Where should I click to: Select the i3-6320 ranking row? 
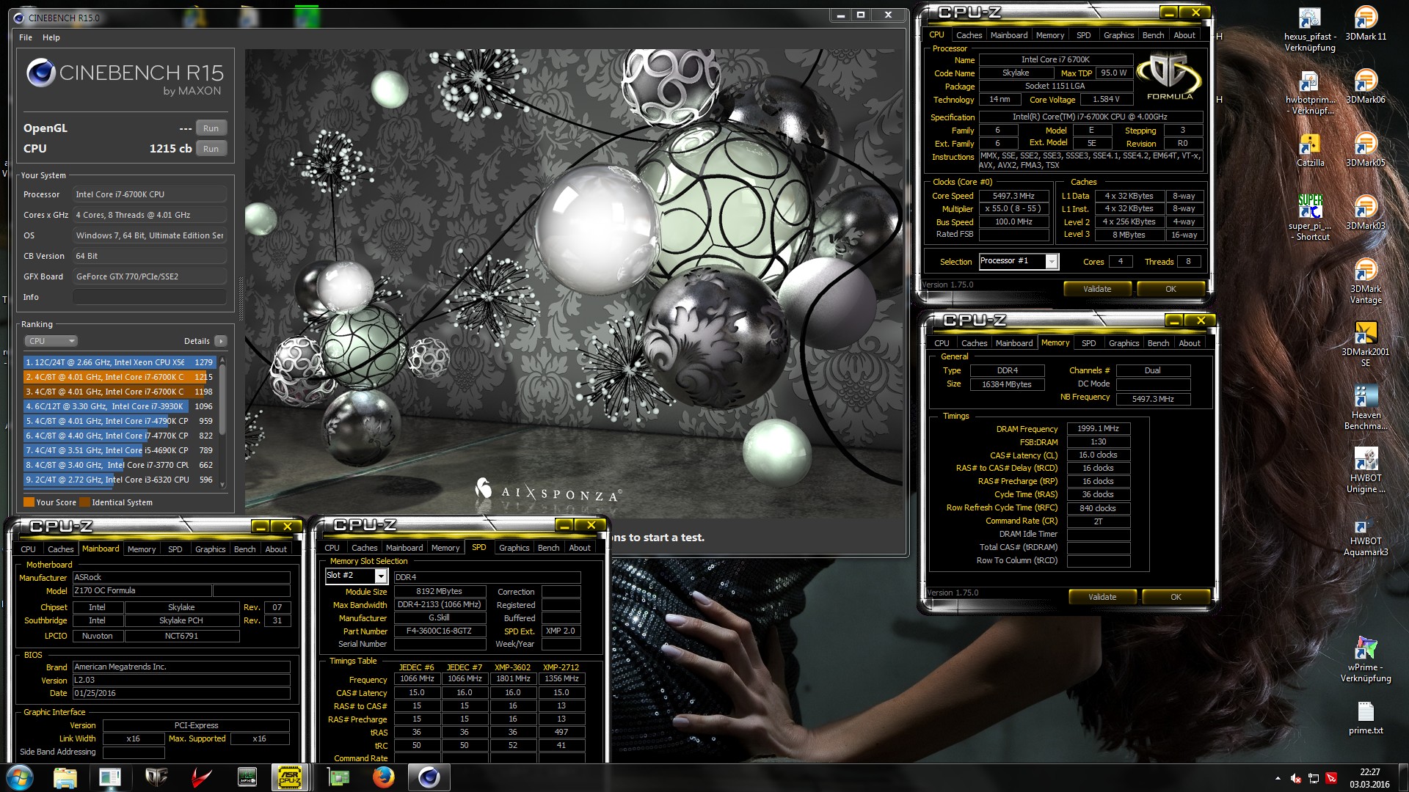tap(119, 480)
